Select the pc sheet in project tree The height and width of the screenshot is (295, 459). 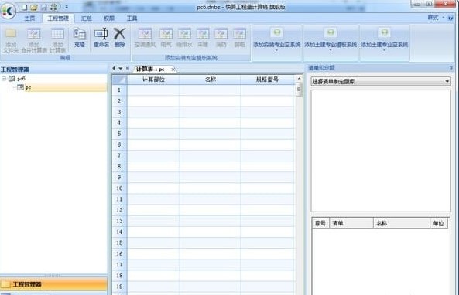tap(28, 87)
